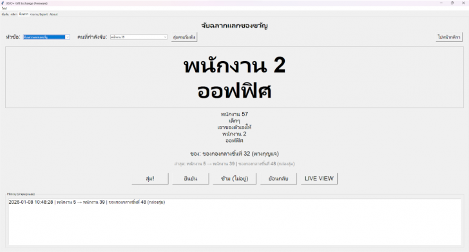Select the จับฉลาก tab

point(24,14)
